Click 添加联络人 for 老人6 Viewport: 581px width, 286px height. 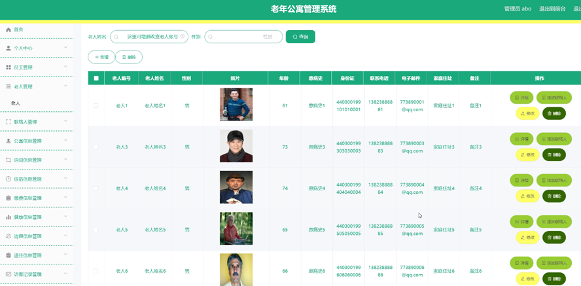[x=554, y=263]
